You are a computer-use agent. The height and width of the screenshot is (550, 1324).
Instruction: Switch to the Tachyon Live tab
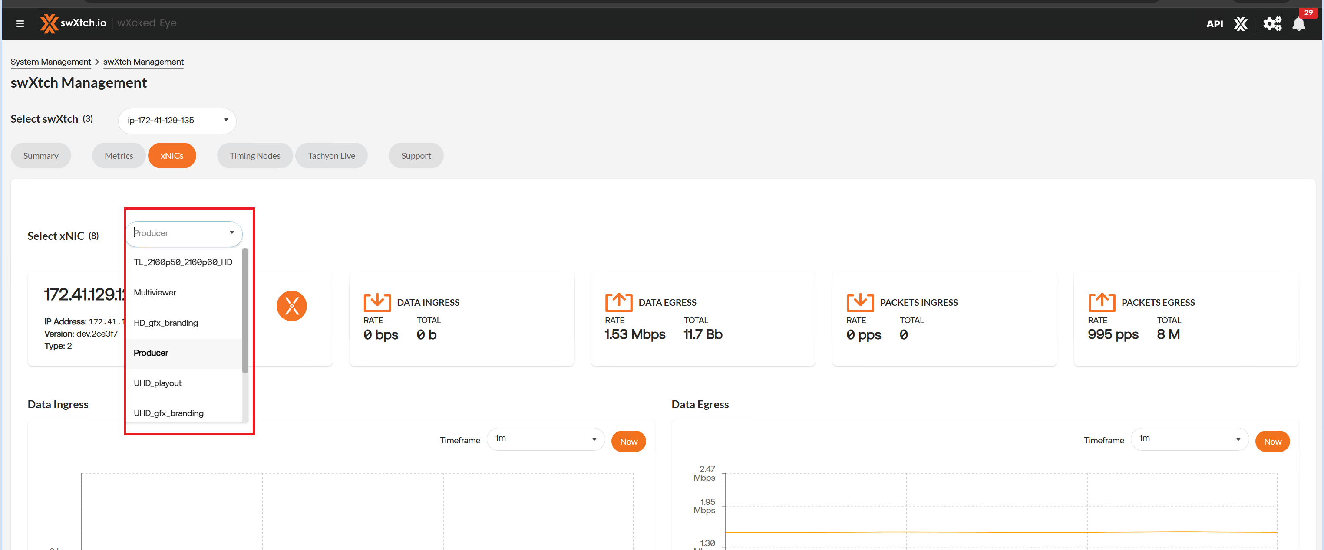click(331, 156)
